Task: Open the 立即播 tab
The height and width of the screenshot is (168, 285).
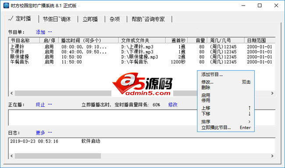Action: (90, 19)
